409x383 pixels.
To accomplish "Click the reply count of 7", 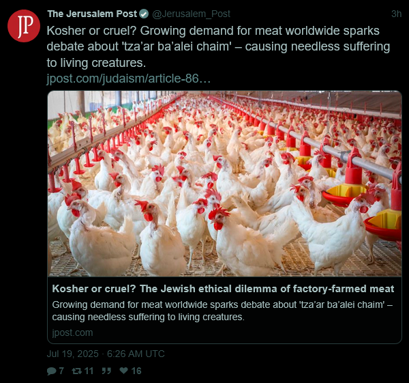I will tap(61, 371).
